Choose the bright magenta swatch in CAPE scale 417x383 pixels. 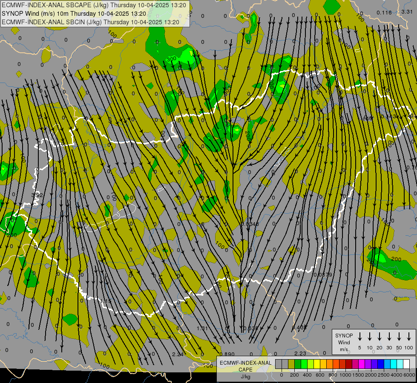(362, 364)
